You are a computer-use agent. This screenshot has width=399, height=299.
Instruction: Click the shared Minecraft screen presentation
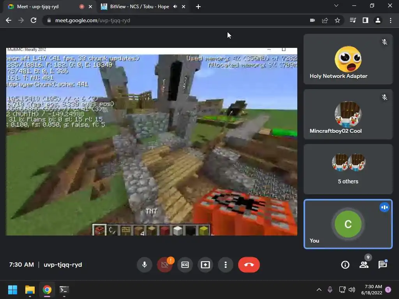[152, 142]
